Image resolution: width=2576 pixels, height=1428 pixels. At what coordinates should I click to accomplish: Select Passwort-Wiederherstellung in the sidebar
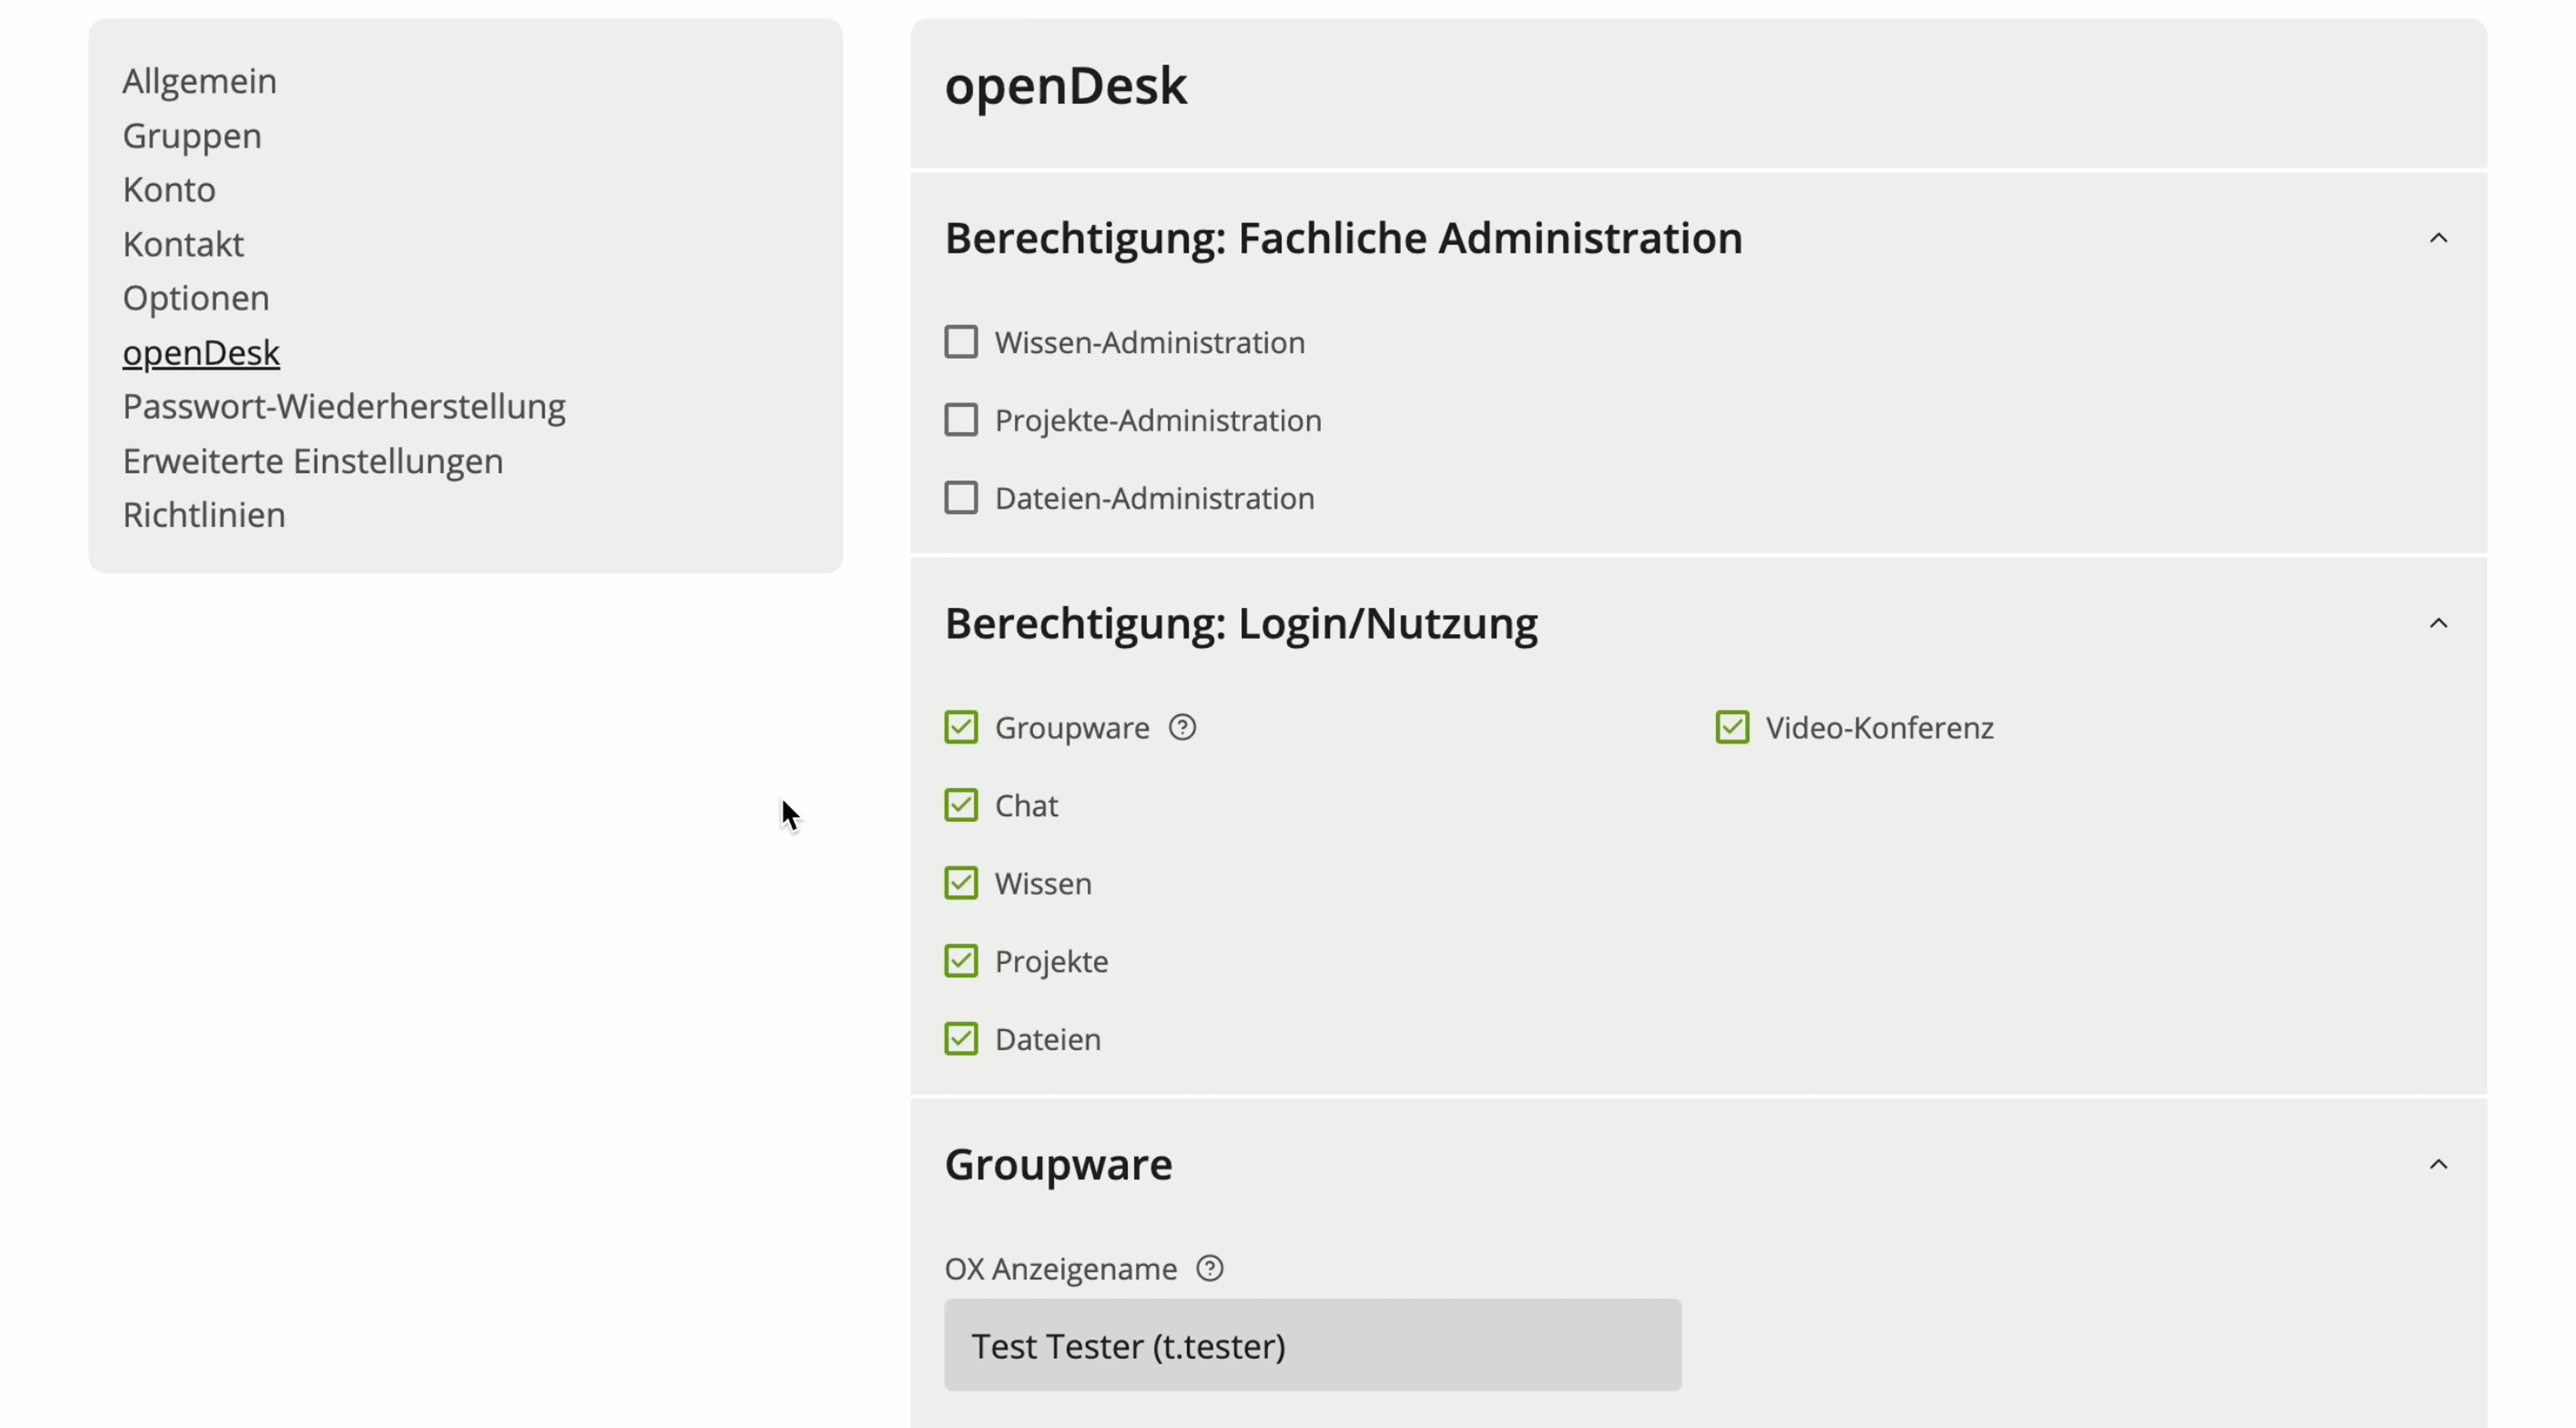(344, 407)
